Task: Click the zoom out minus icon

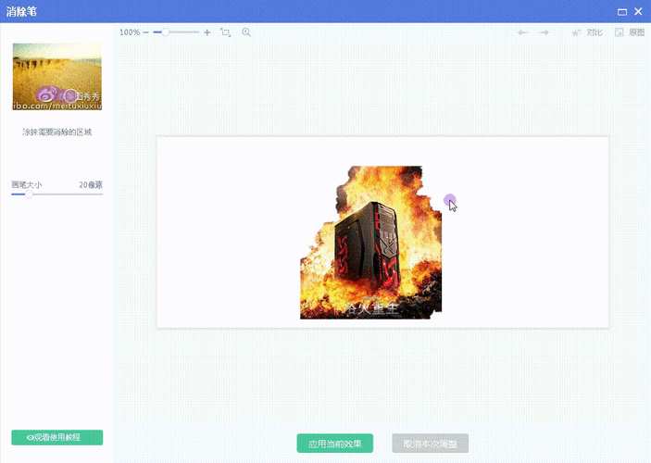Action: [146, 32]
